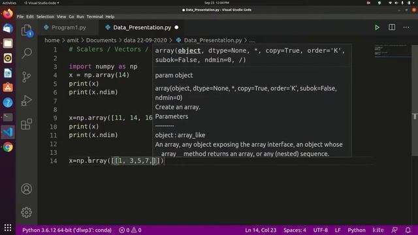Click print(x.ndim) on line 6
Viewport: 418px width, 235px height.
click(93, 92)
